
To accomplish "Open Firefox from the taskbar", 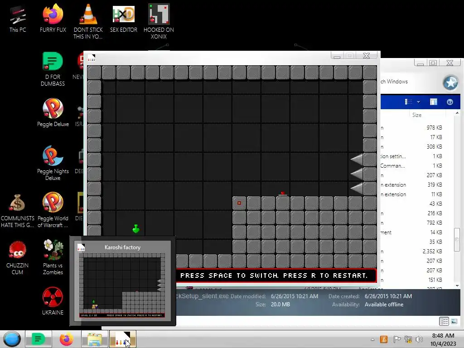I will point(66,339).
